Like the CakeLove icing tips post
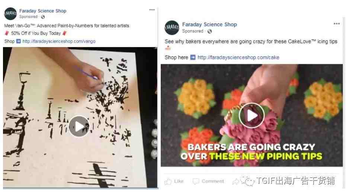The height and width of the screenshot is (196, 346). point(174,181)
